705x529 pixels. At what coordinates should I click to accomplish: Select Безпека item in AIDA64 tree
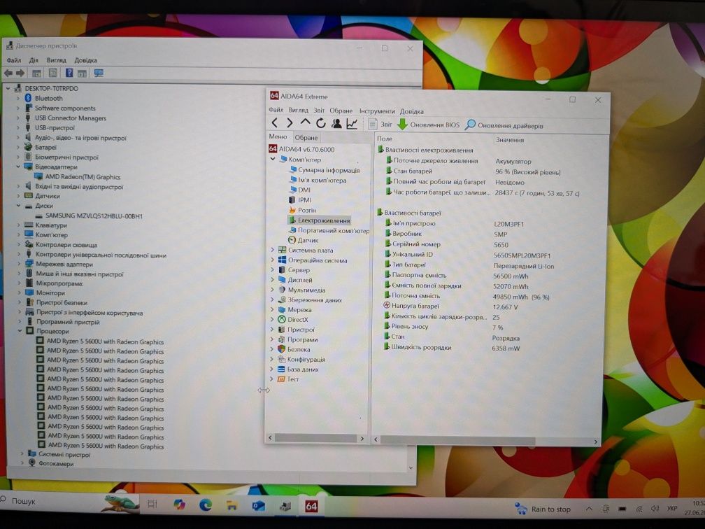[x=294, y=349]
